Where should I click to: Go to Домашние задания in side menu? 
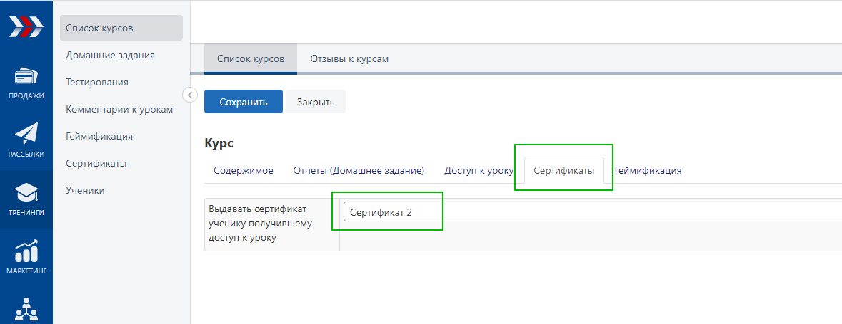[110, 55]
